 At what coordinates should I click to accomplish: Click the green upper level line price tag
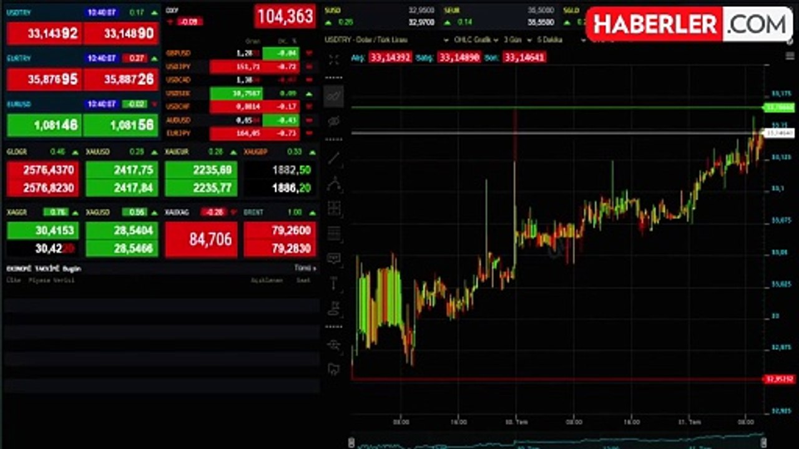pyautogui.click(x=779, y=108)
